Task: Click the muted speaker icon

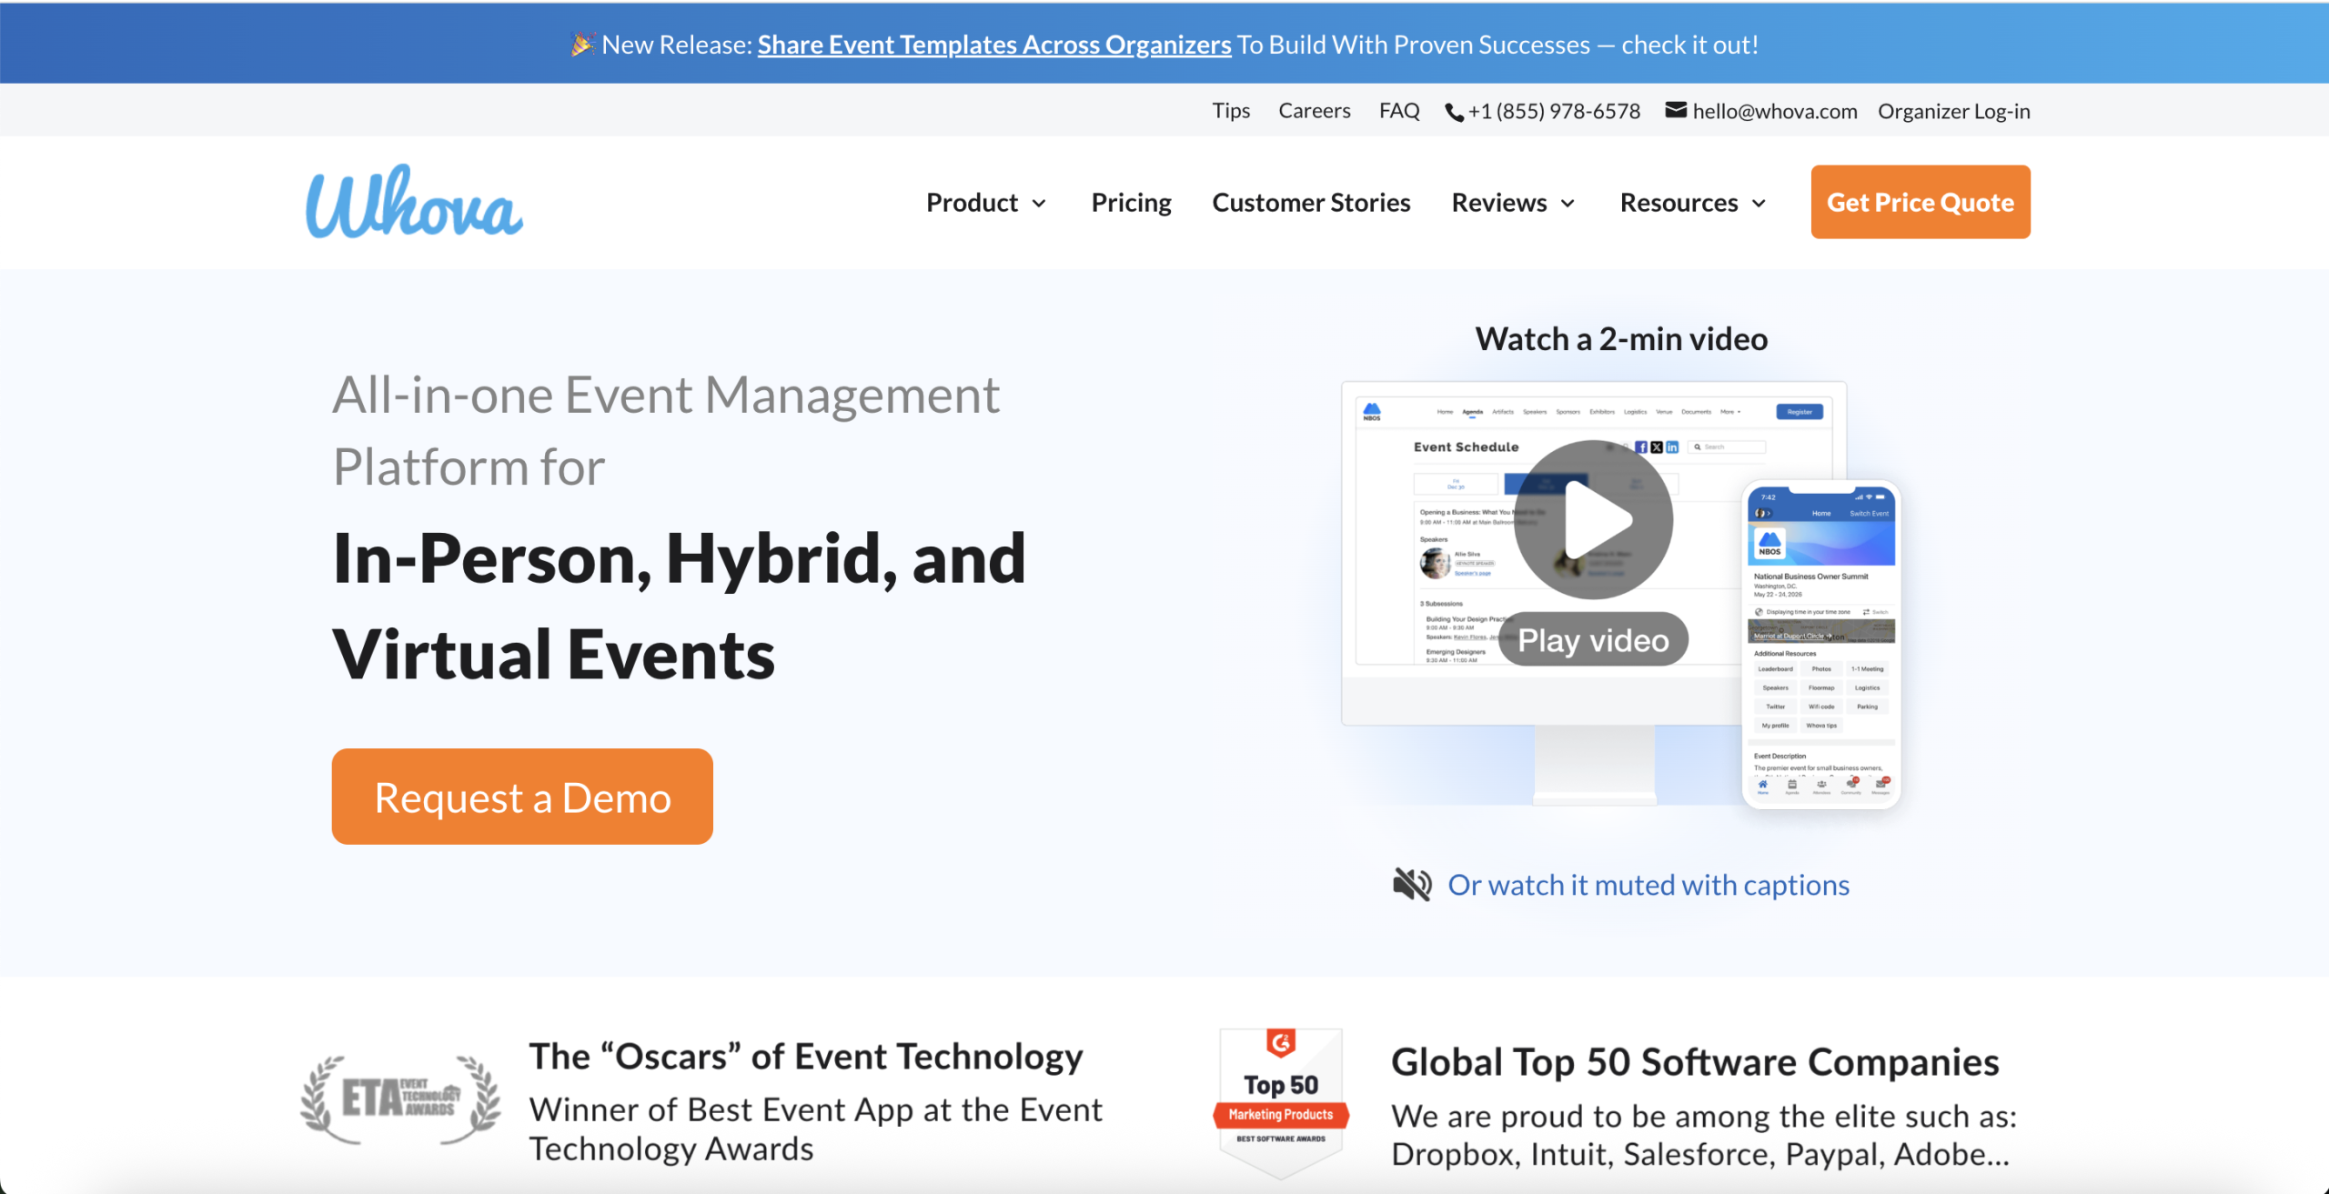Action: [1412, 884]
